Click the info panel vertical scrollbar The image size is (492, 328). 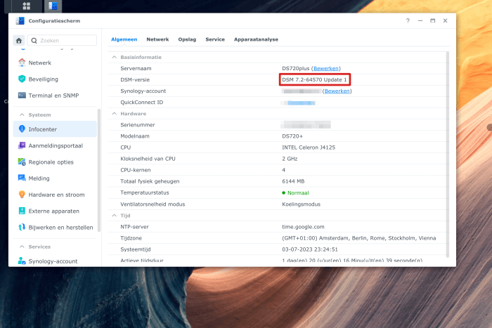click(448, 155)
